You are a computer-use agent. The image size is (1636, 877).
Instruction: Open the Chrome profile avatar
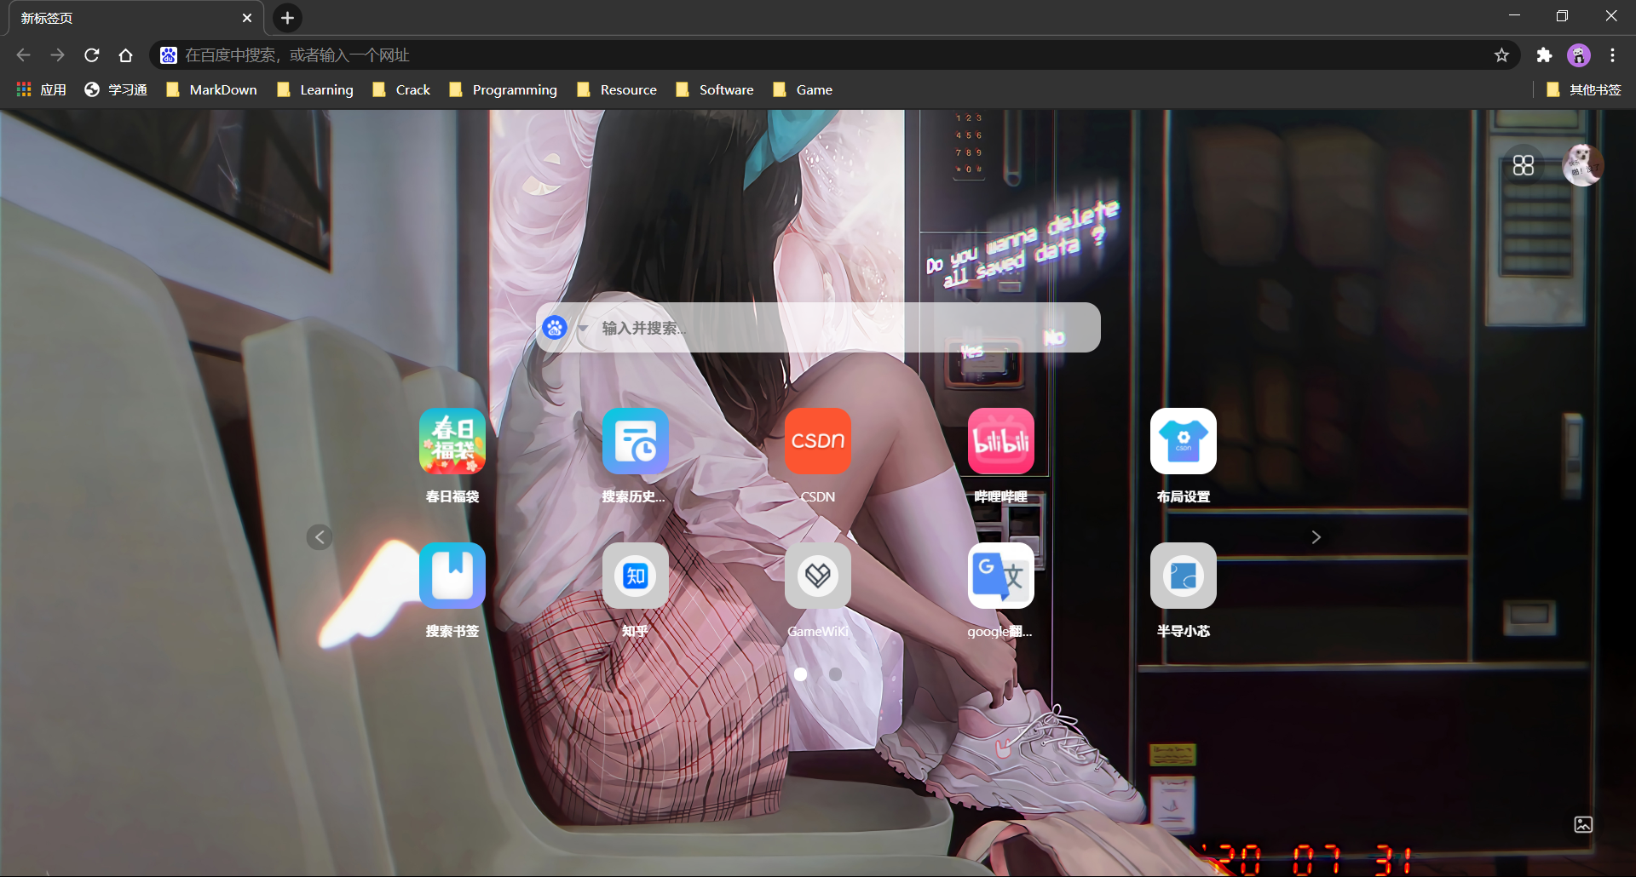[1579, 55]
